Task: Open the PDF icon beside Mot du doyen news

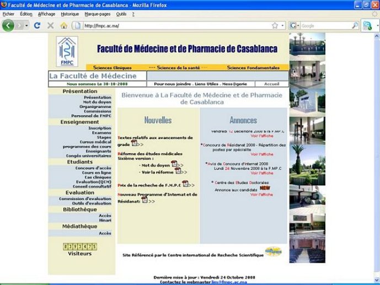Action: (x=174, y=164)
